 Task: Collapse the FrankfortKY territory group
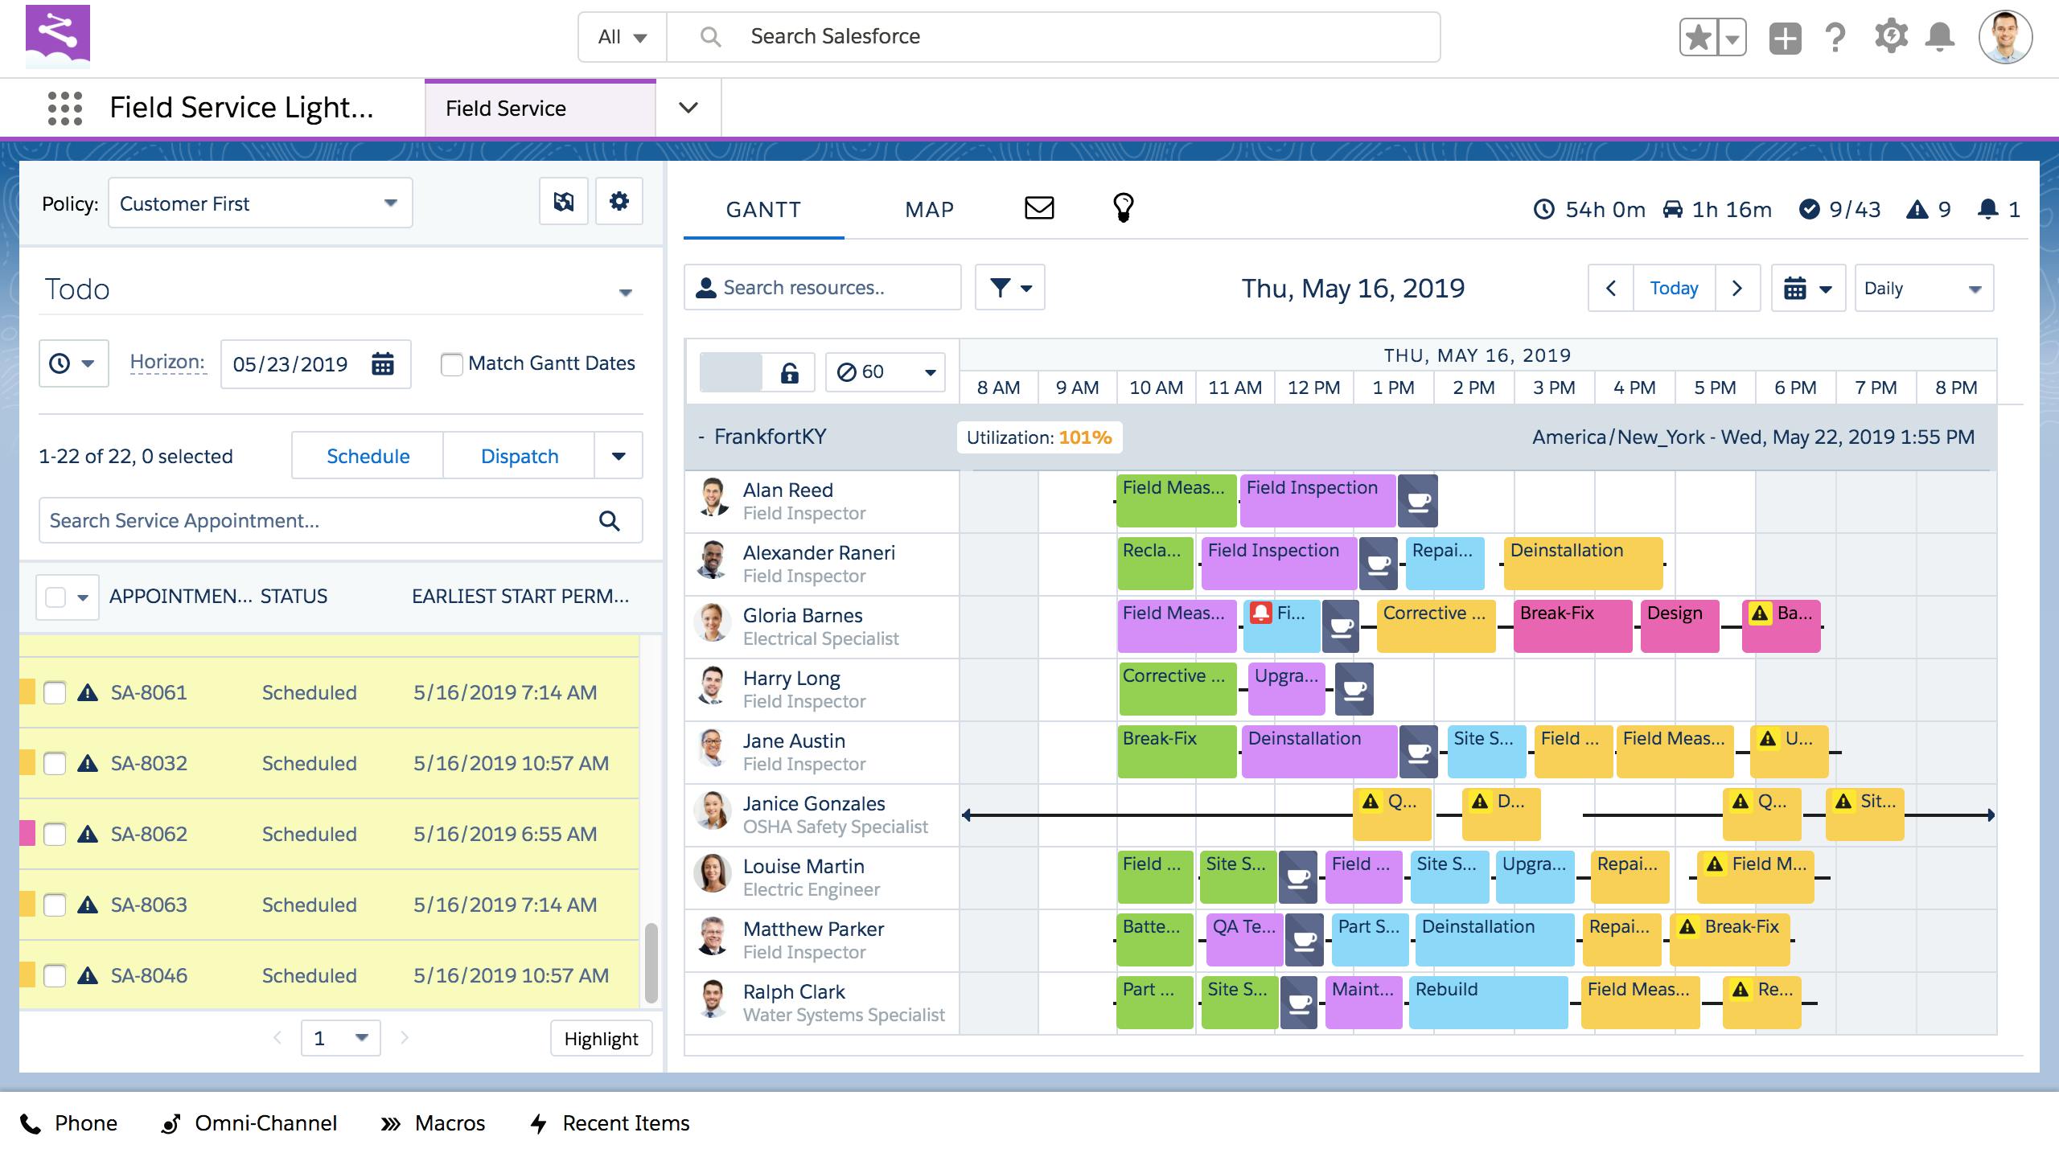coord(701,437)
